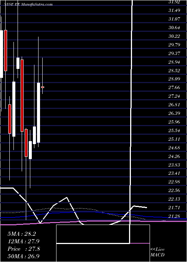
Task: Select the 30.64 price axis label
Action: [175, 28]
